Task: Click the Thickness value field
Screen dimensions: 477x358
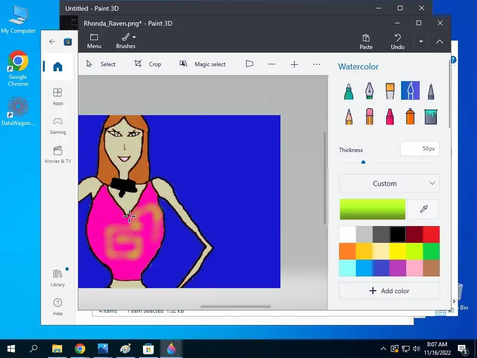Action: click(x=420, y=149)
